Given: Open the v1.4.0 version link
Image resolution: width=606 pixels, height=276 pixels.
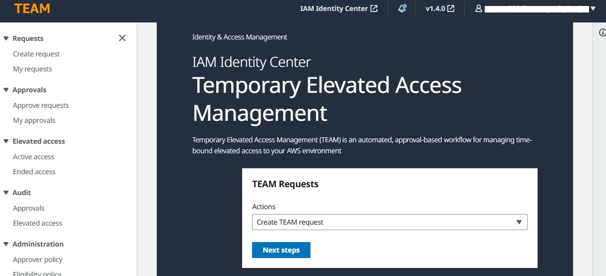Looking at the screenshot, I should tap(439, 8).
